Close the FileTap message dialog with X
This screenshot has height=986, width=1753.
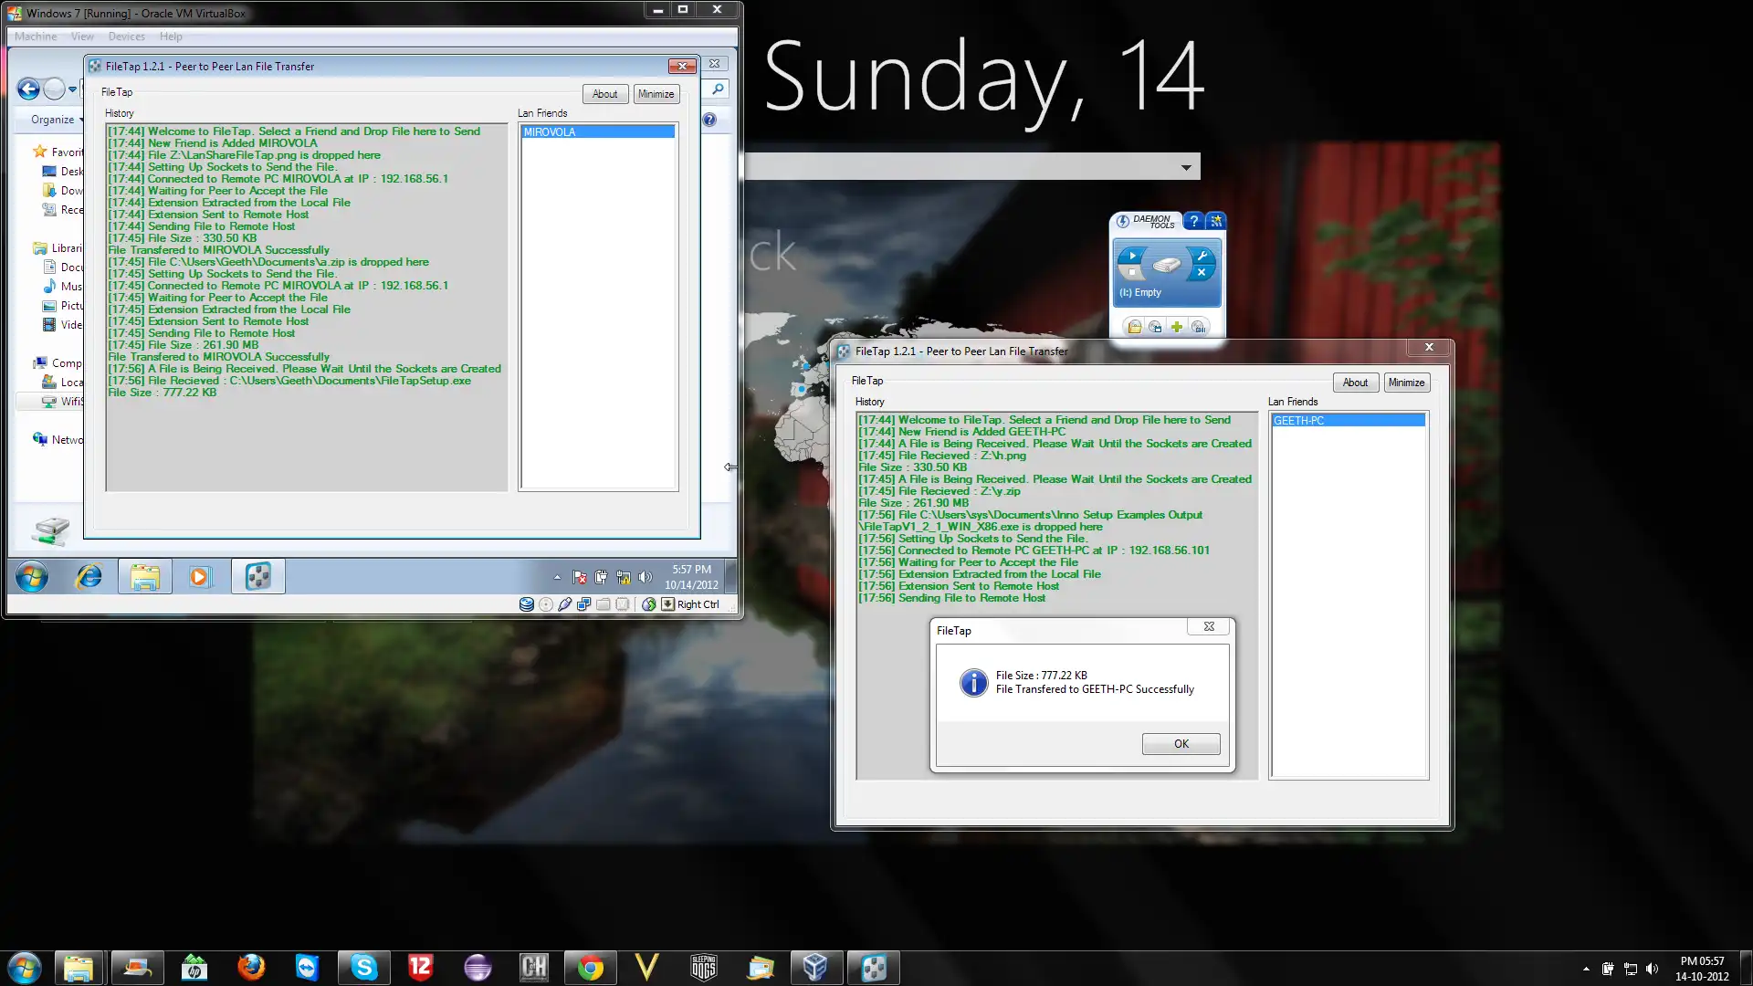[1209, 626]
